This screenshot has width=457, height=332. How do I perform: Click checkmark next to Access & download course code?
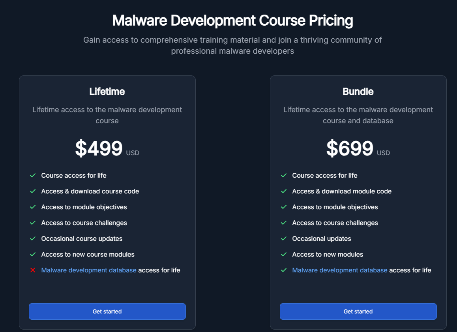pyautogui.click(x=33, y=191)
